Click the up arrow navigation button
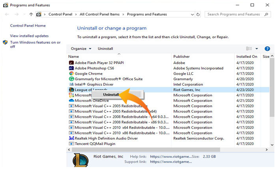276x169 pixels. 31,15
